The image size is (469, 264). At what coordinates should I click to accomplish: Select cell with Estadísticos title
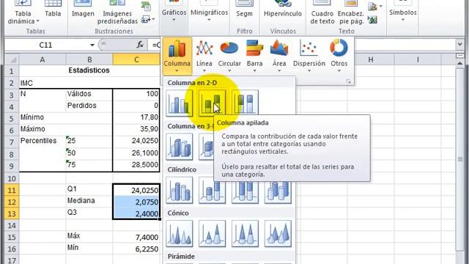[89, 70]
